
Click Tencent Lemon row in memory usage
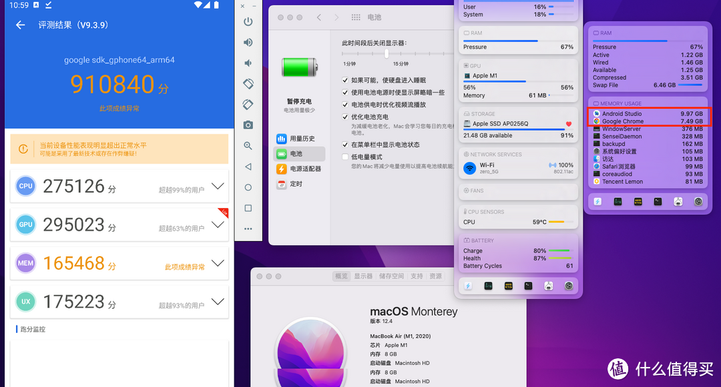tap(648, 181)
